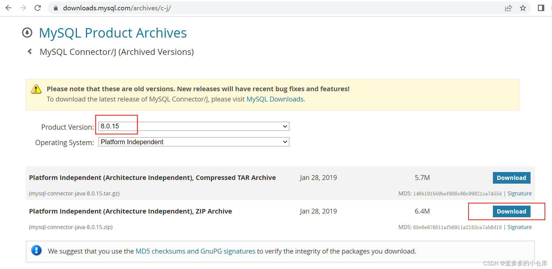Click the MySQL Product Archives heading

pos(113,33)
